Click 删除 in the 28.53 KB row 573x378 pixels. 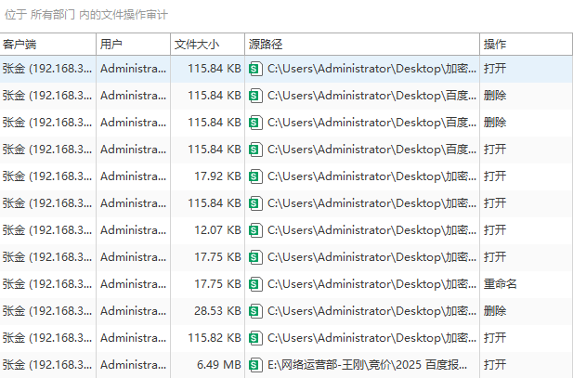pos(495,310)
